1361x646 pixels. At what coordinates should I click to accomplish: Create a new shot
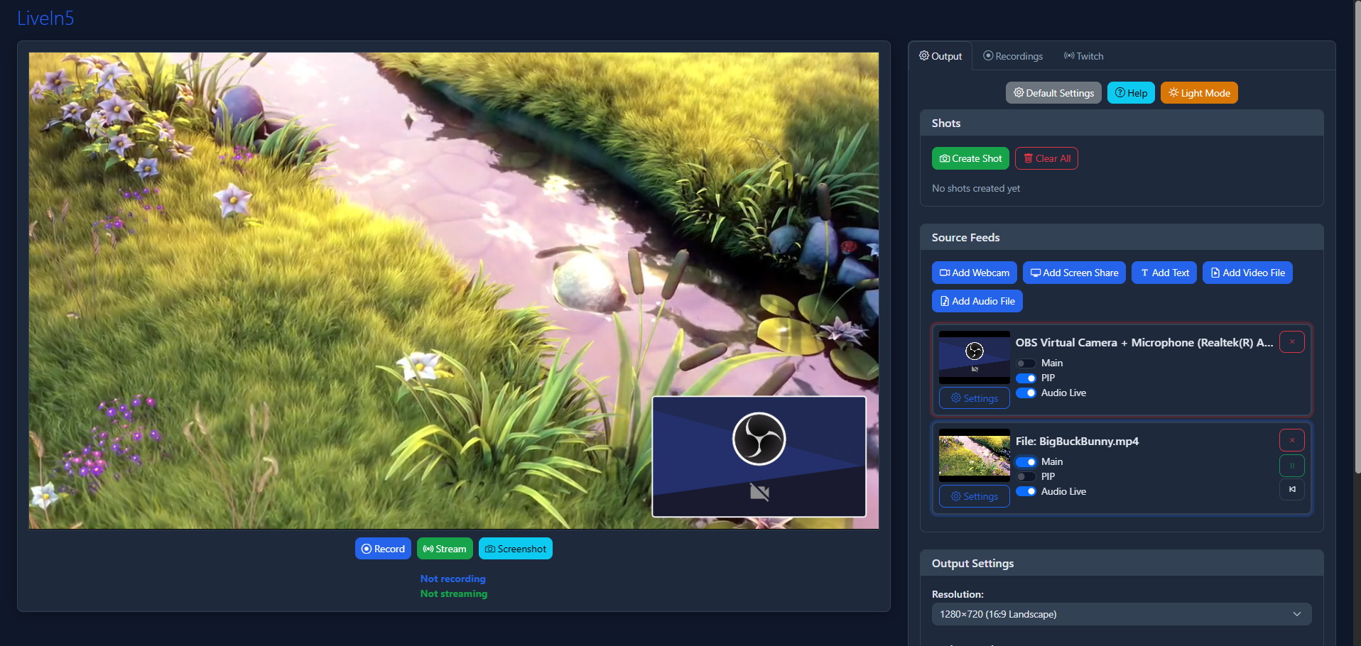[x=970, y=158]
